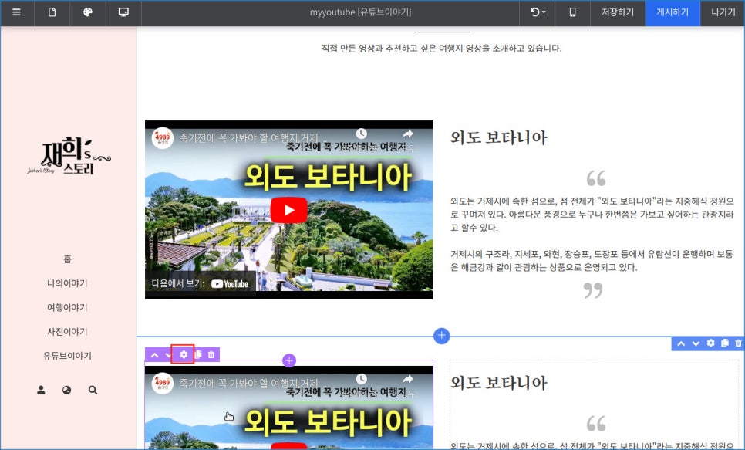Image resolution: width=745 pixels, height=450 pixels.
Task: Duplicate the blue section
Action: pyautogui.click(x=725, y=343)
